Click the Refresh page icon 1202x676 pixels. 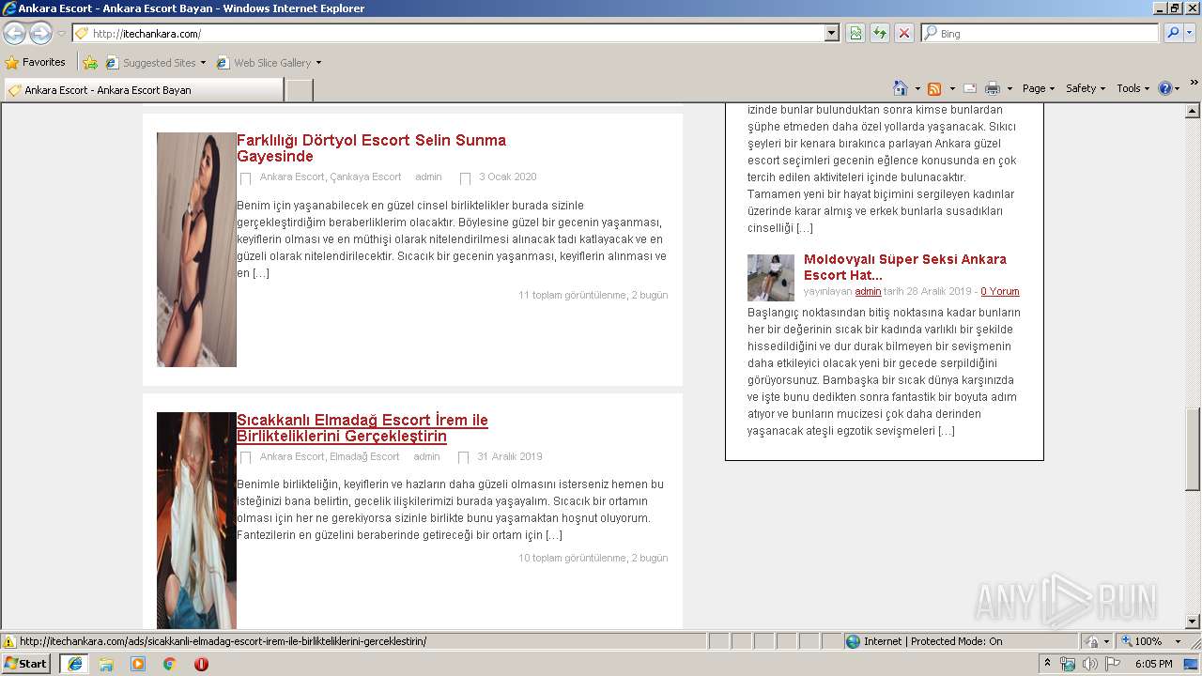point(880,33)
